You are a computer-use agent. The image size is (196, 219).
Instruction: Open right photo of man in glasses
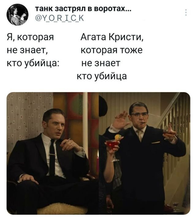[145, 153]
